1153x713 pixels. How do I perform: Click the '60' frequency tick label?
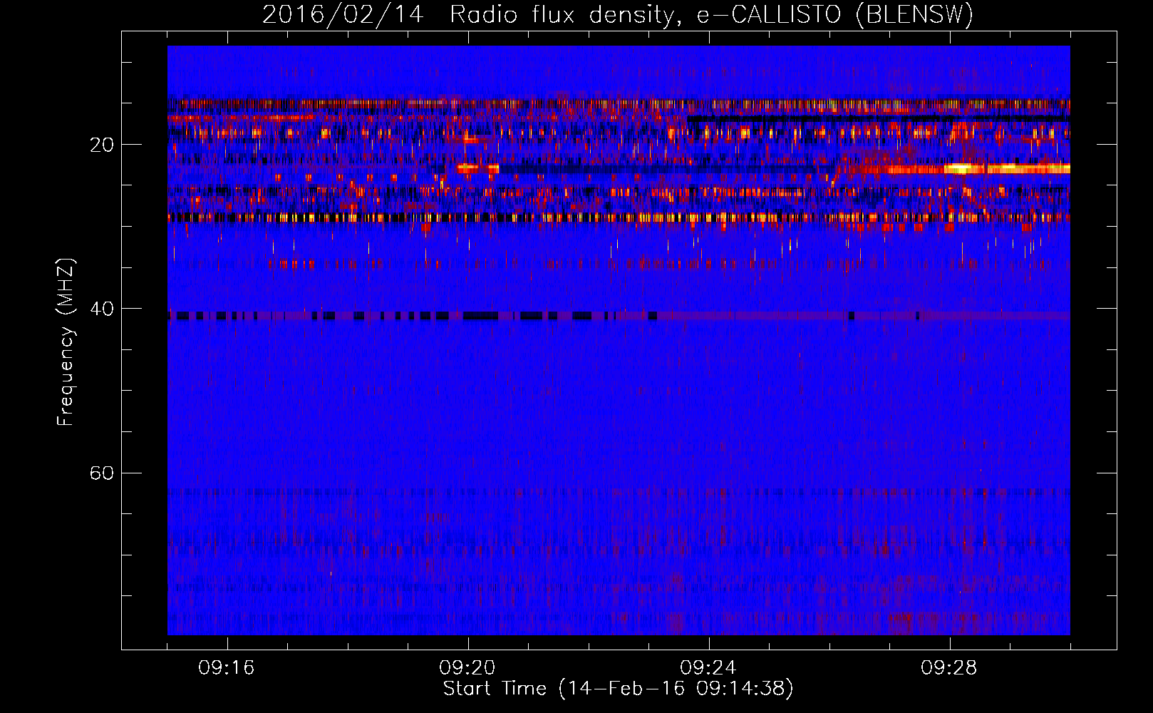click(101, 473)
